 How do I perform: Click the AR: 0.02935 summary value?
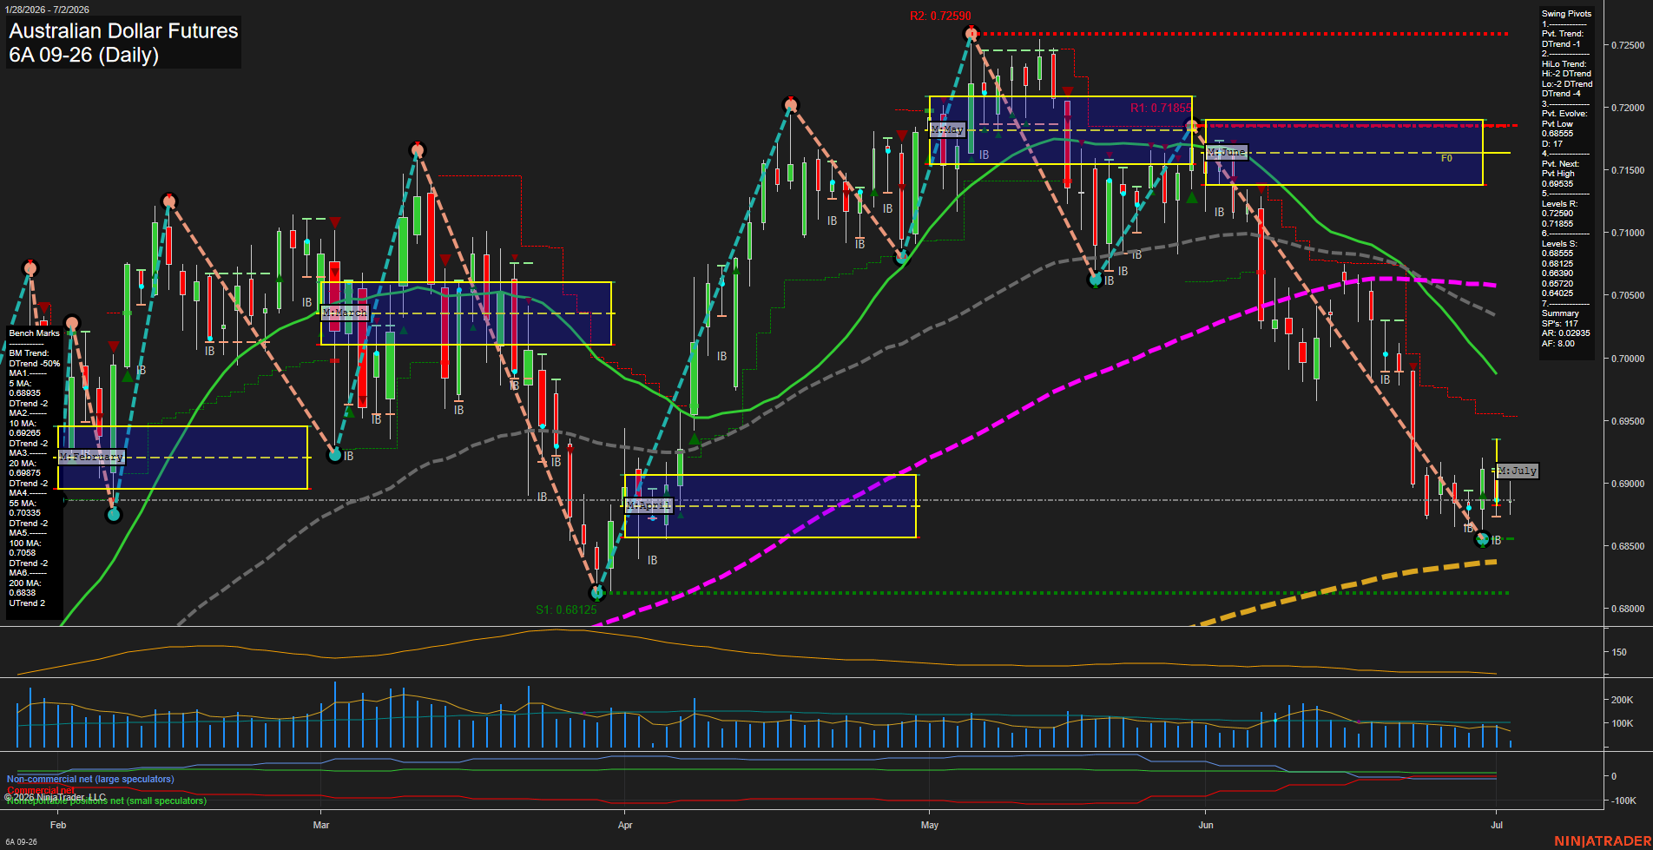pos(1566,333)
